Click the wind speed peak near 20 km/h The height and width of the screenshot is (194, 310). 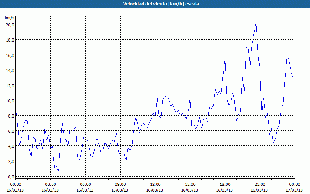pos(256,23)
